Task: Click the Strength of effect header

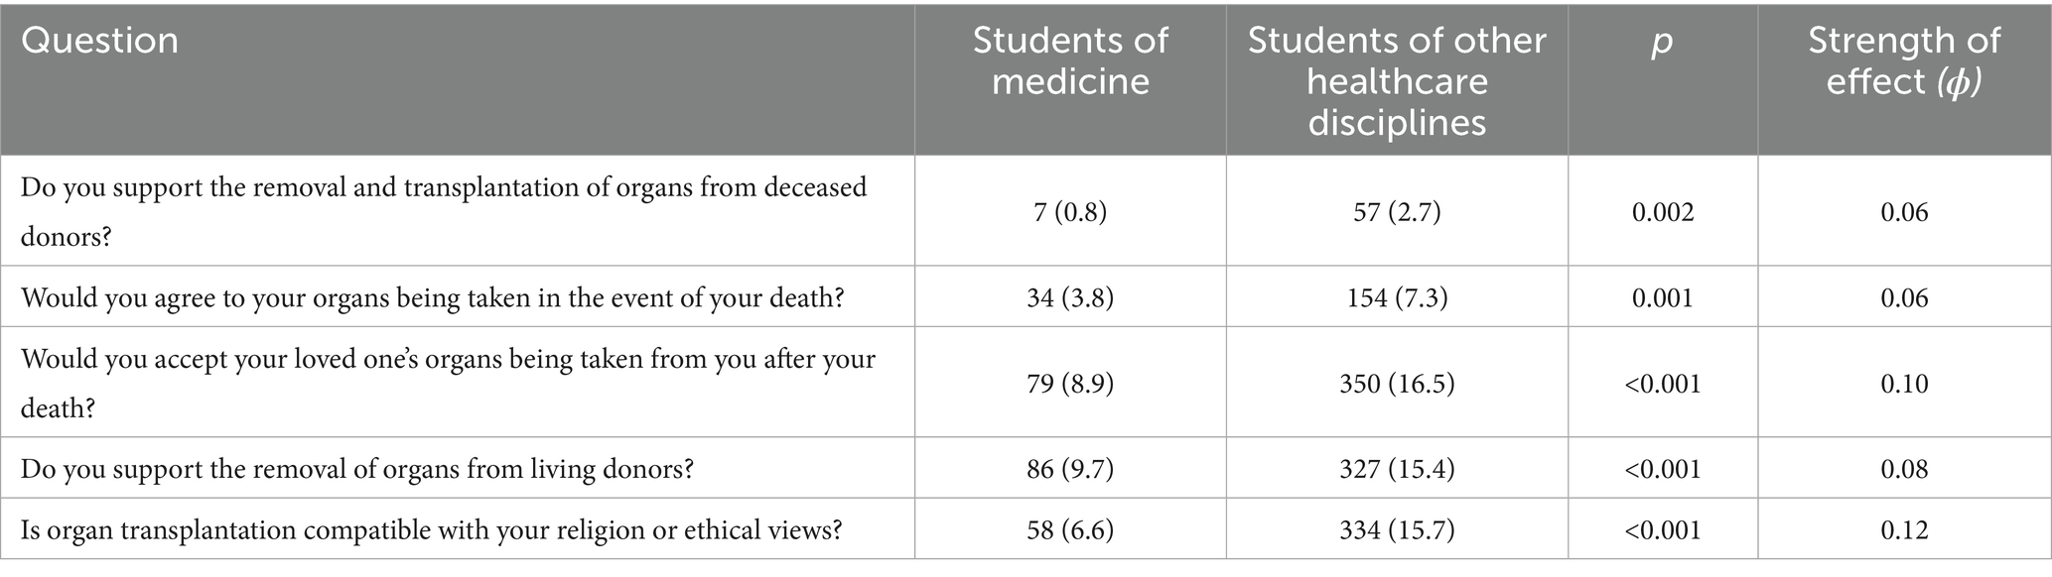Action: 1904,60
